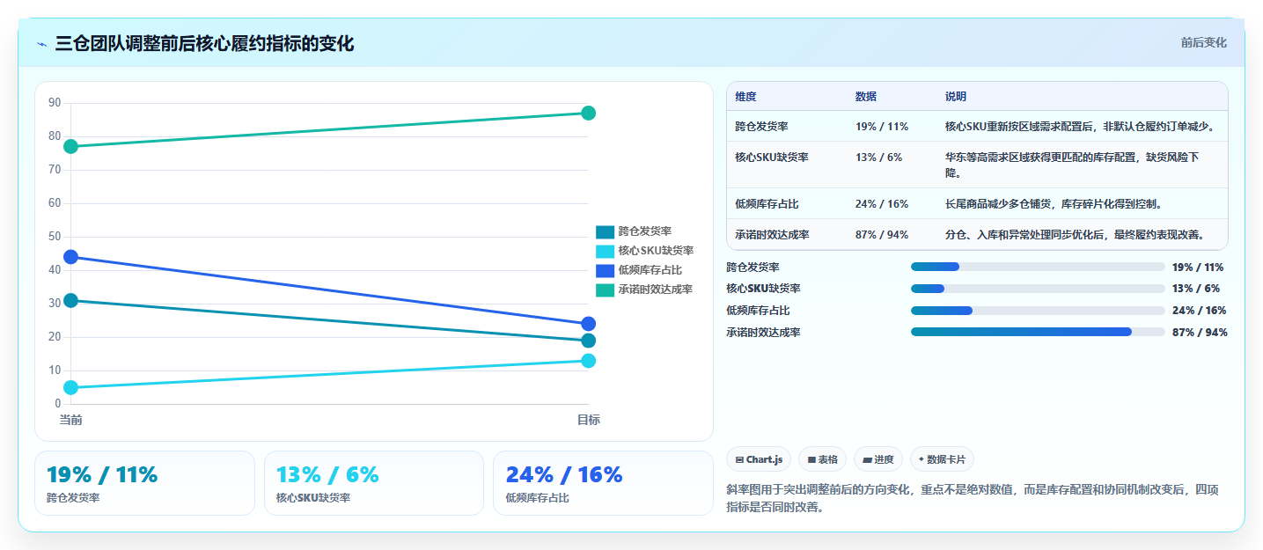1263x550 pixels.
Task: Open the 核心SKU缺货率 13% / 6% card
Action: (374, 483)
